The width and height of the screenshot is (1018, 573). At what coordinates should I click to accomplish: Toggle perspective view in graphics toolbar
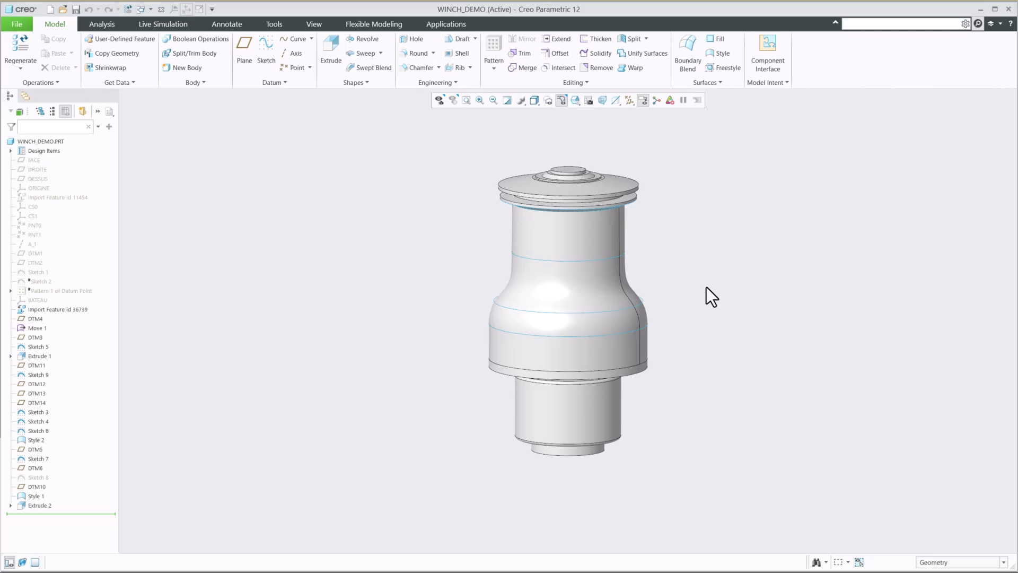coord(602,100)
